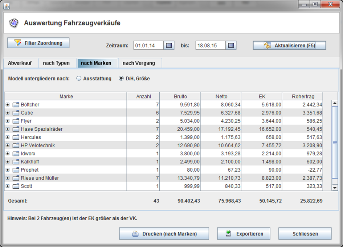Print using Drucken (nach Marken)
Screen dimensions: 343x247
[x=164, y=234]
